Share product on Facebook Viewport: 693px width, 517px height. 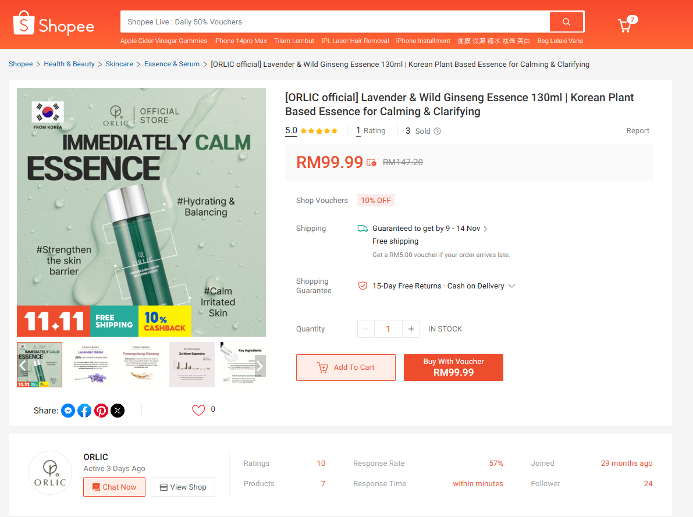pyautogui.click(x=84, y=411)
